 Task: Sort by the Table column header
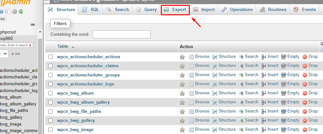[63, 47]
